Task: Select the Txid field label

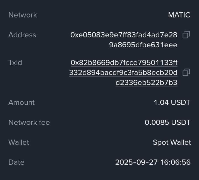Action: click(15, 63)
